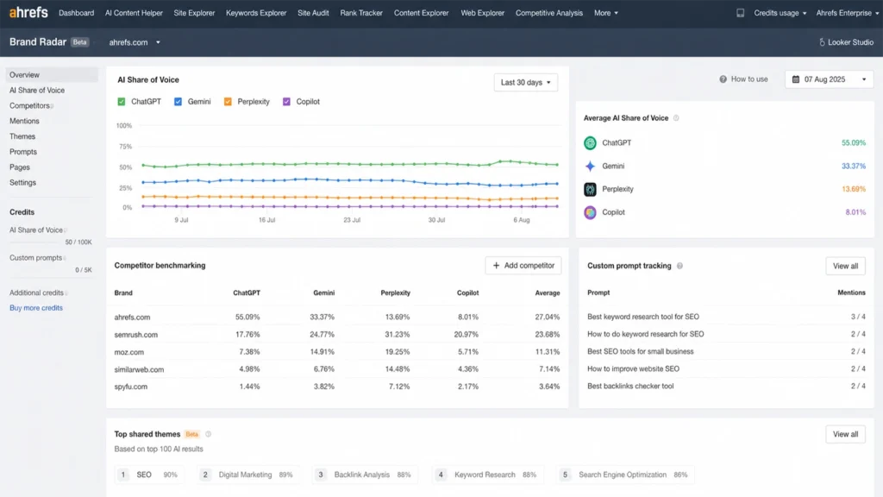883x497 pixels.
Task: Open Site Explorer
Action: point(194,13)
